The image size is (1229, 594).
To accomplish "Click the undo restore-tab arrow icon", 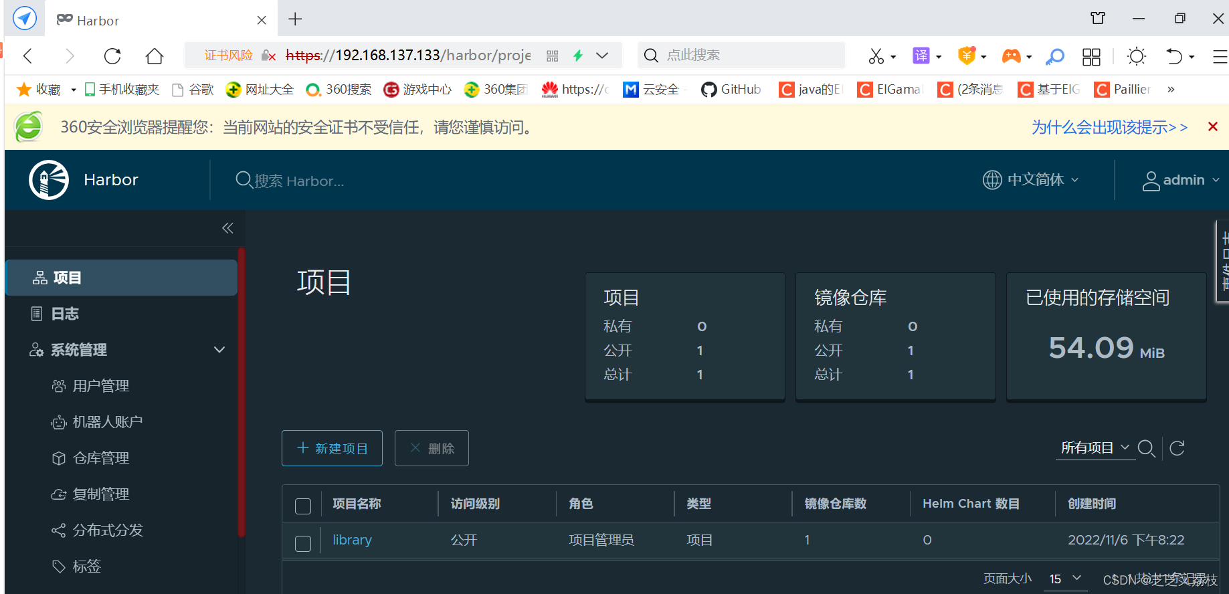I will 1174,56.
